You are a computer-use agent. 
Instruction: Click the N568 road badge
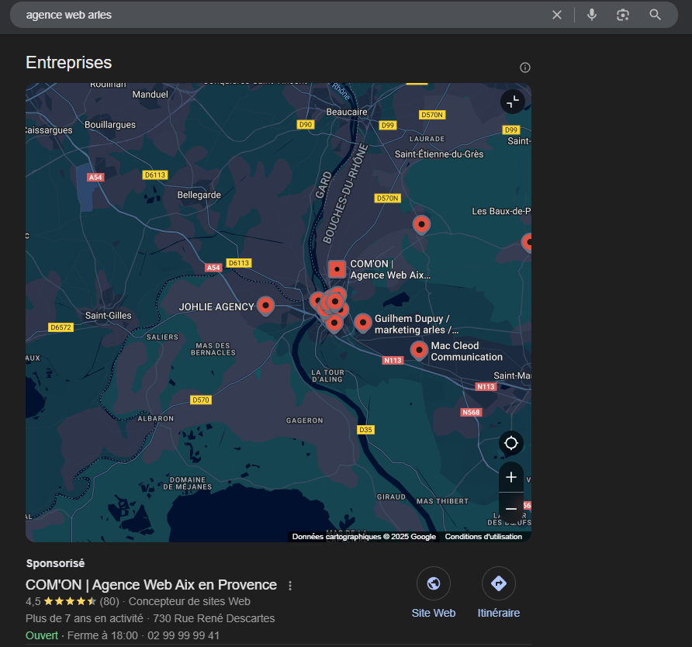click(471, 412)
